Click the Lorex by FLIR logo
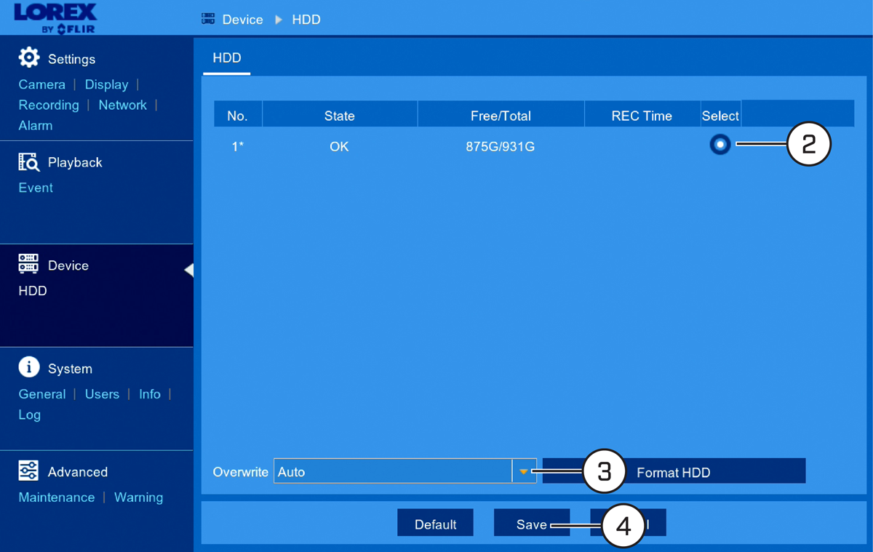The image size is (873, 552). pos(55,18)
